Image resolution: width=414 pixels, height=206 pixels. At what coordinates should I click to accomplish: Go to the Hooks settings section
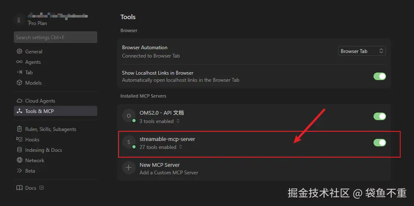(x=32, y=140)
